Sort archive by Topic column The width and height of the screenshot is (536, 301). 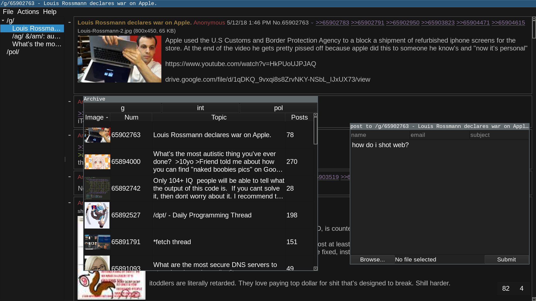(x=219, y=117)
